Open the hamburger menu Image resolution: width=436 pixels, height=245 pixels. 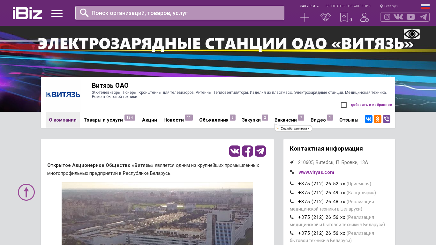(57, 13)
